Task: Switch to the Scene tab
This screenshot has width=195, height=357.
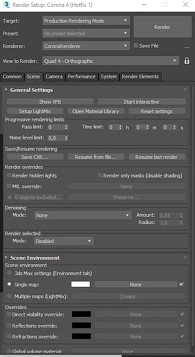Action: tap(33, 76)
